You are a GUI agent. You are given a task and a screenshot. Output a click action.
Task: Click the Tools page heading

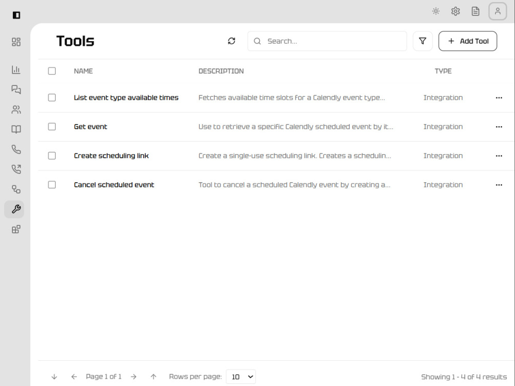[x=75, y=41]
